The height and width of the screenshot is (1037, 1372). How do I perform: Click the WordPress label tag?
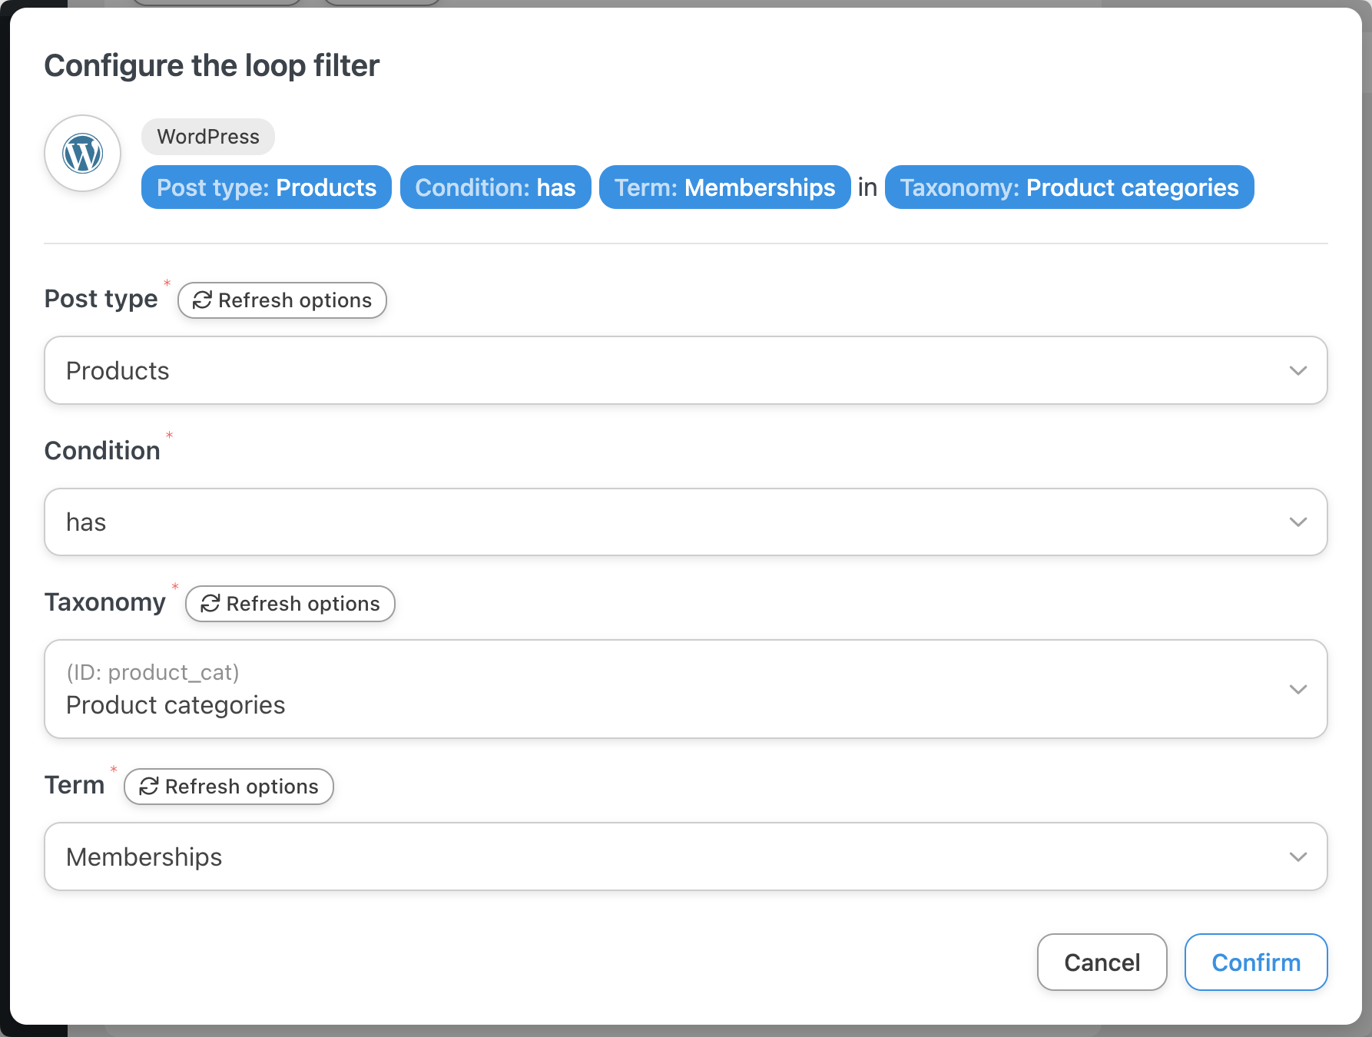click(208, 137)
